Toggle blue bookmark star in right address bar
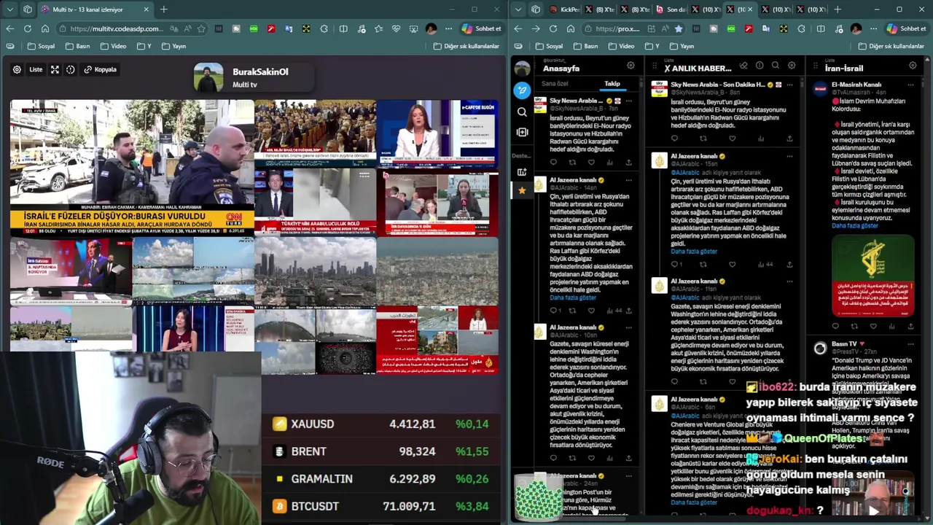Screen dimensions: 933x525 point(679,28)
